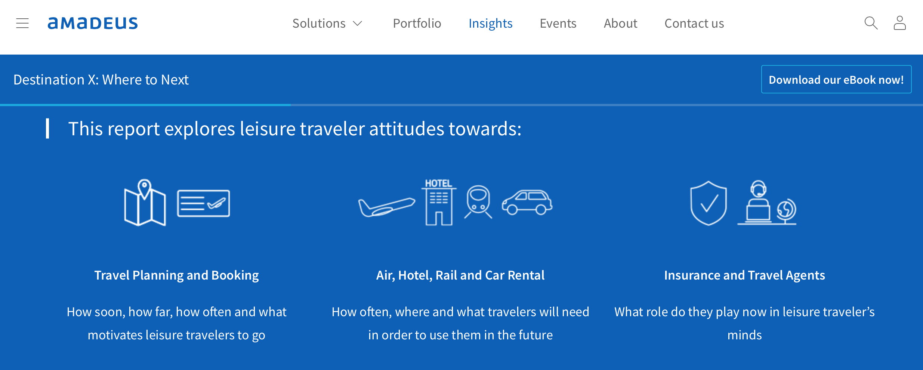The height and width of the screenshot is (370, 923).
Task: Click the insurance shield checkmark icon
Action: click(709, 203)
